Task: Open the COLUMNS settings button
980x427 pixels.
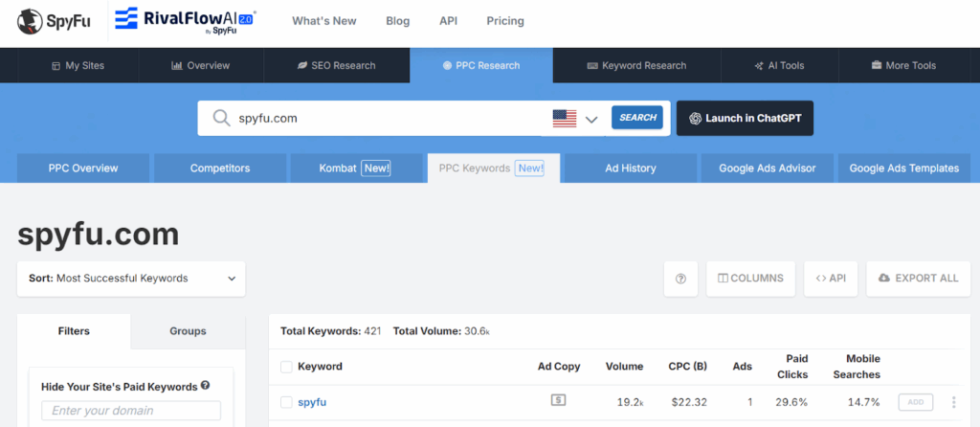Action: [750, 279]
